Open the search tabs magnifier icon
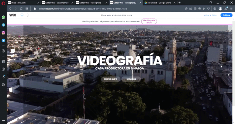The width and height of the screenshot is (235, 124). 211,2
